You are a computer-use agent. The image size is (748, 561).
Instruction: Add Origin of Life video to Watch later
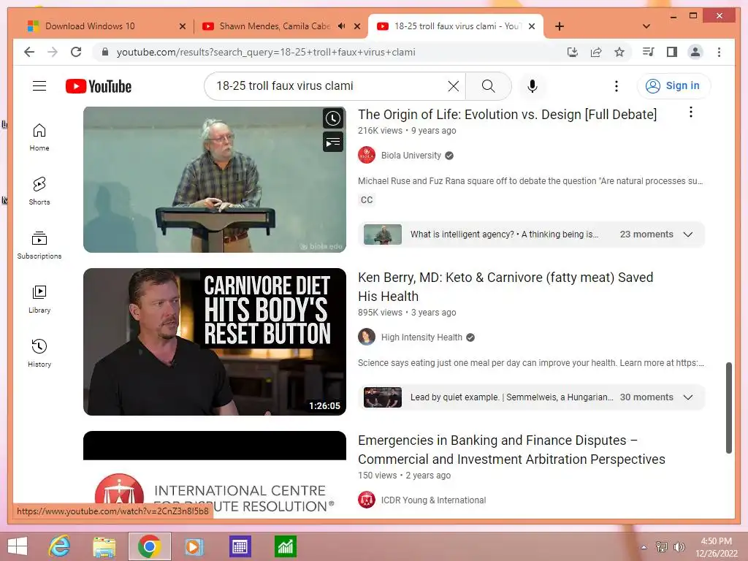coord(333,118)
